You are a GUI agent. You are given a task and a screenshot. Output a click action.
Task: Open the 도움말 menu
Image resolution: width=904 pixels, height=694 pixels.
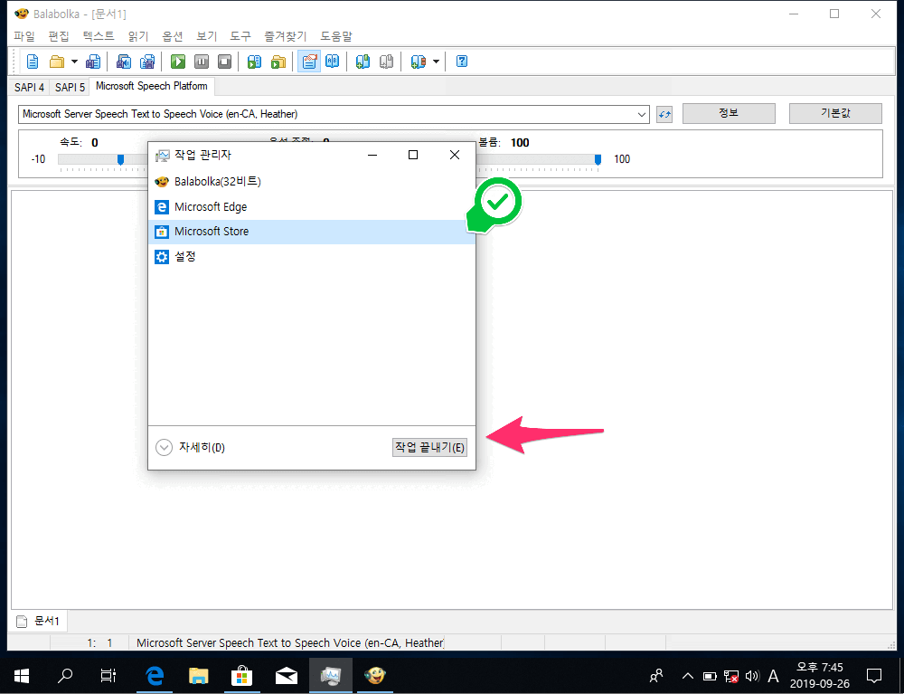(336, 36)
